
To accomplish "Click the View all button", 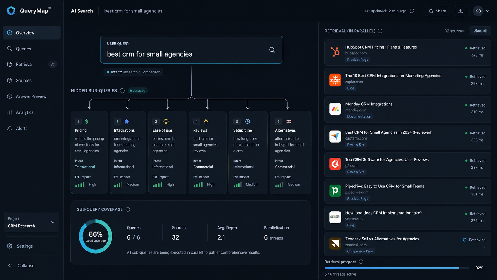I will tap(480, 31).
